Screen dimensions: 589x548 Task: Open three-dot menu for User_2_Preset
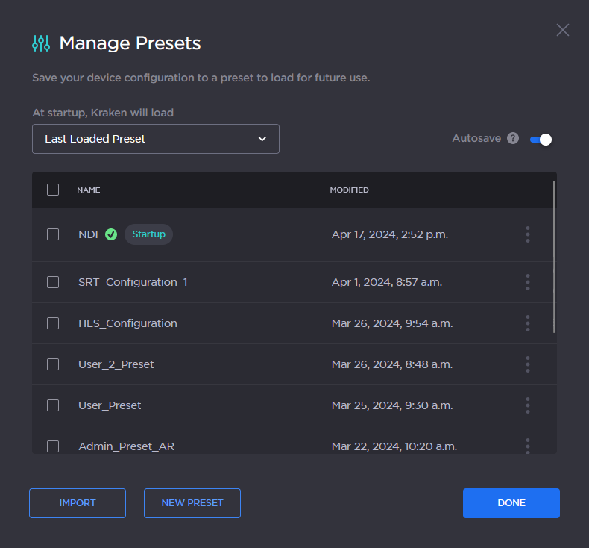[527, 364]
